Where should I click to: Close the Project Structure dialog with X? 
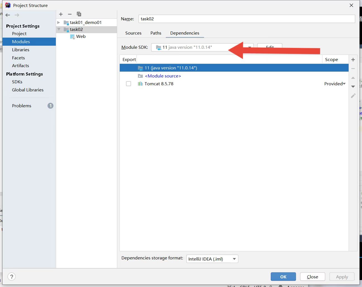coord(351,5)
